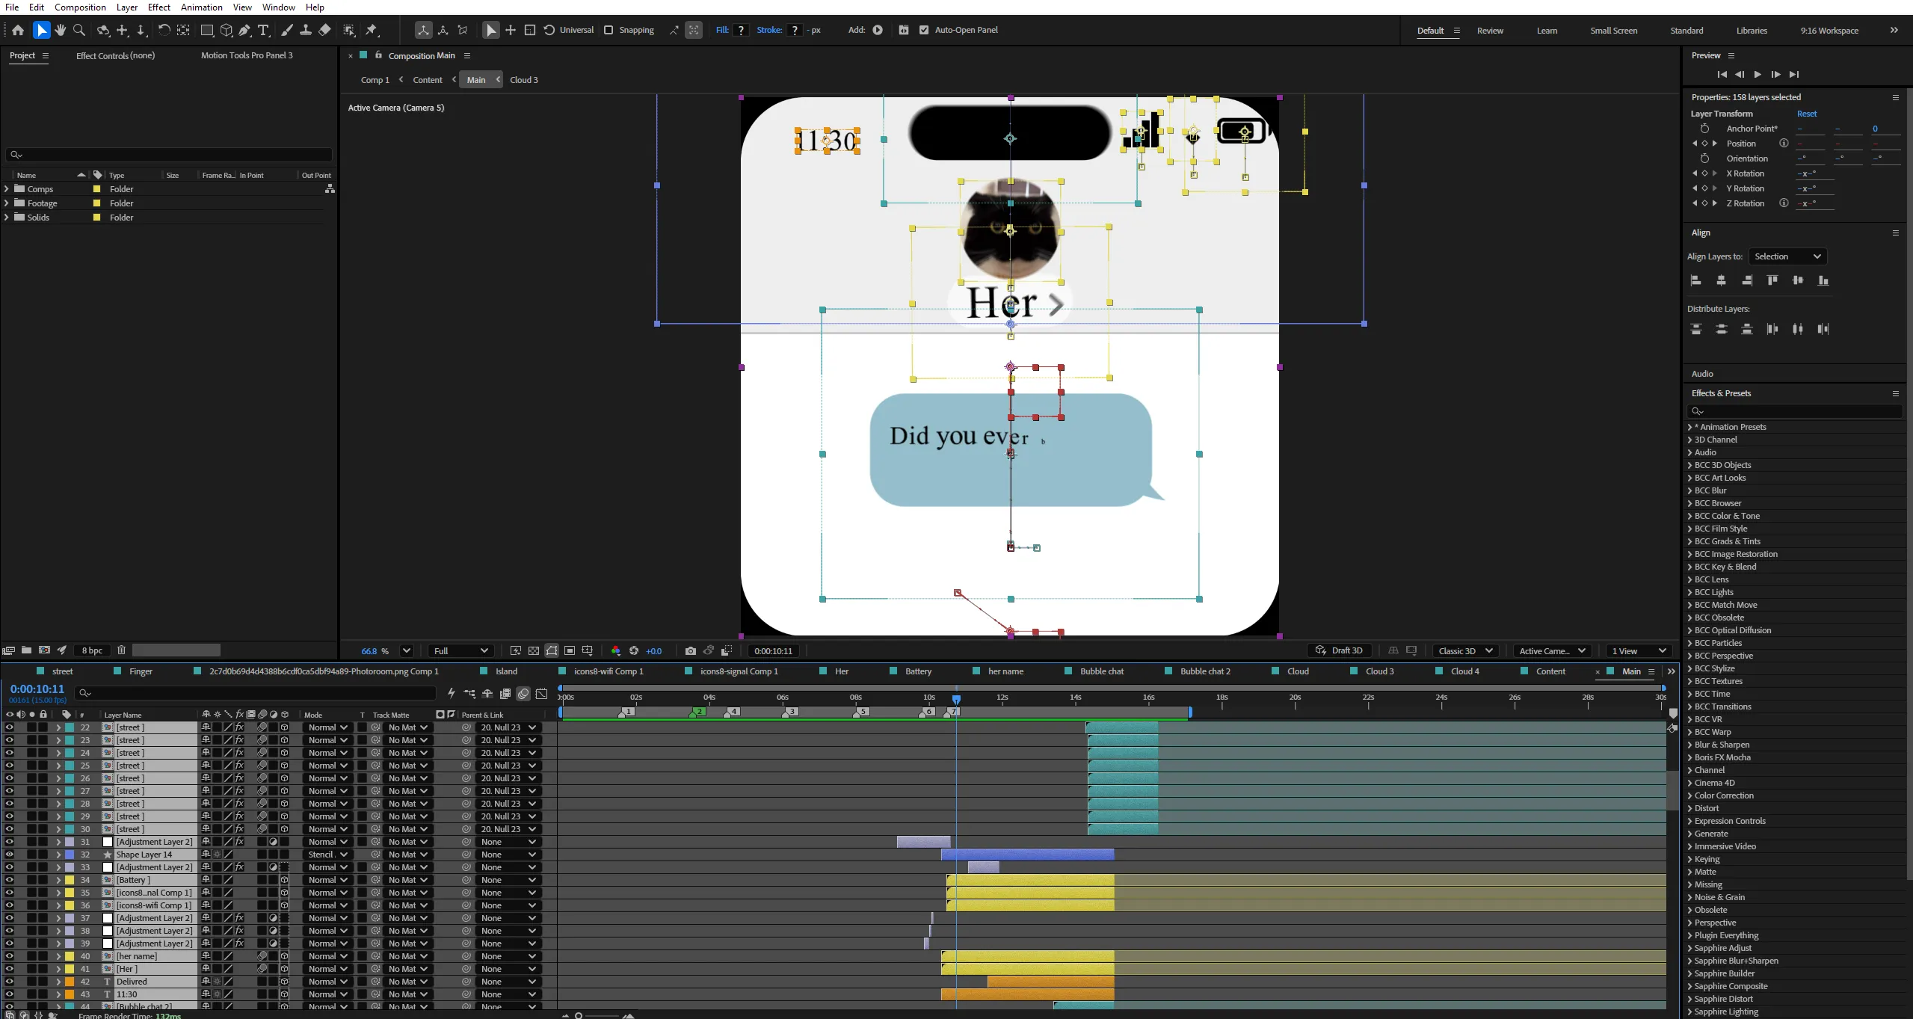Open the Composition menu
Viewport: 1913px width, 1019px height.
[x=80, y=7]
